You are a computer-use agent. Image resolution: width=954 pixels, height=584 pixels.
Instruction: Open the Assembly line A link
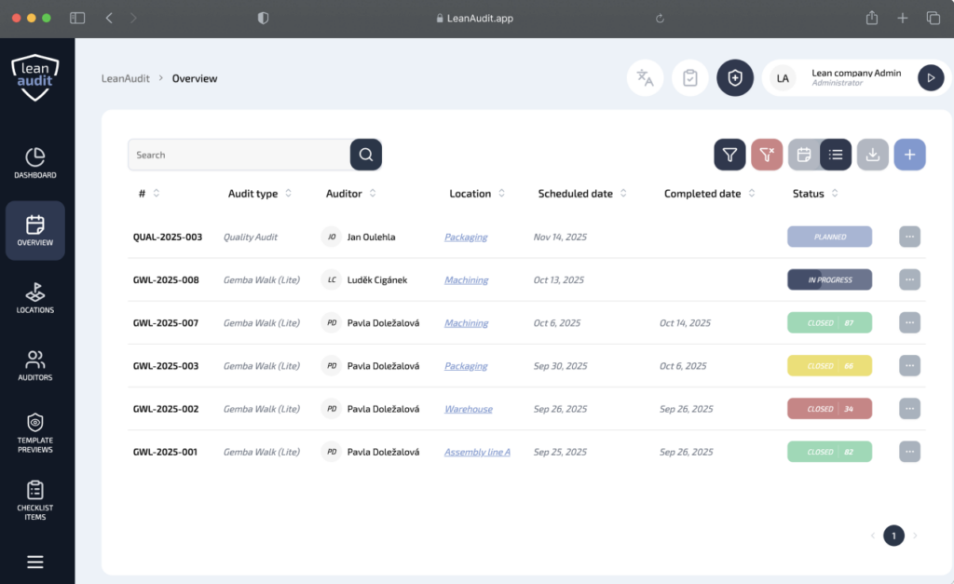[x=477, y=452]
